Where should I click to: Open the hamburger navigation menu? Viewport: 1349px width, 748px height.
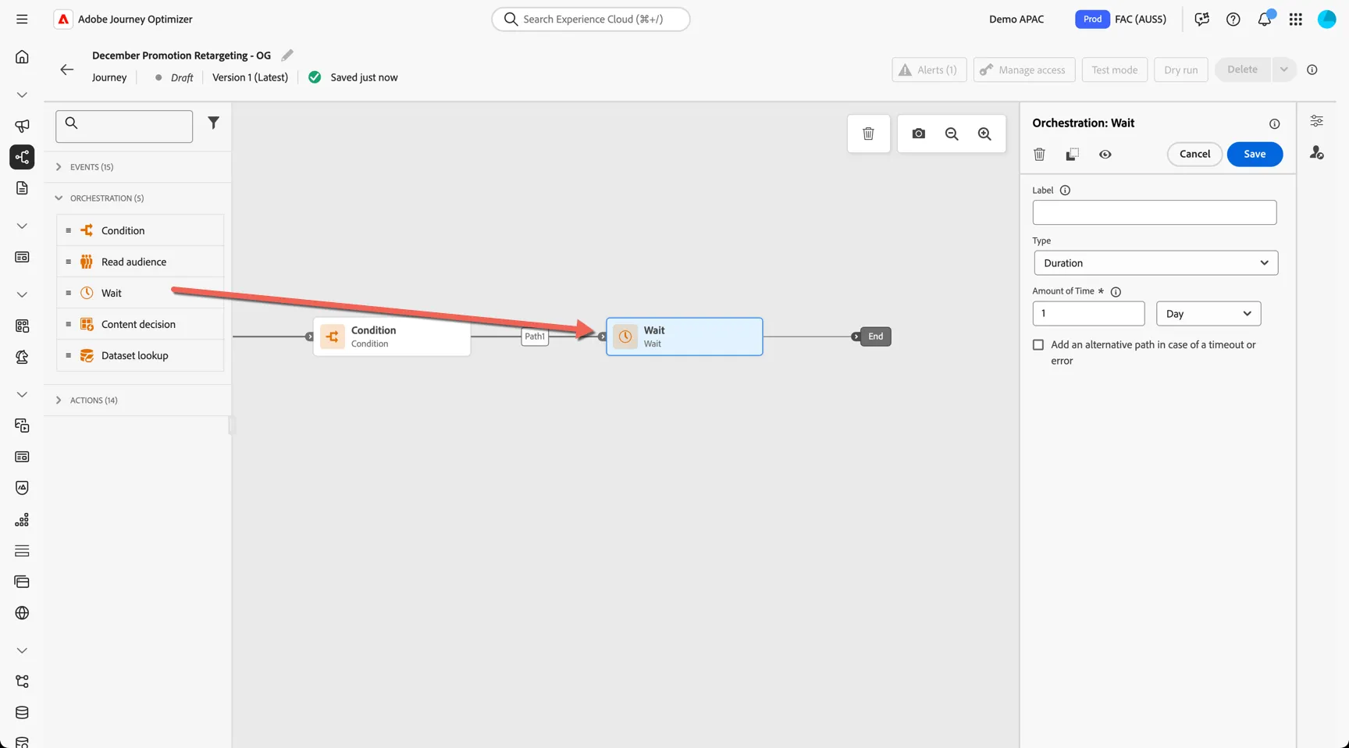coord(22,19)
